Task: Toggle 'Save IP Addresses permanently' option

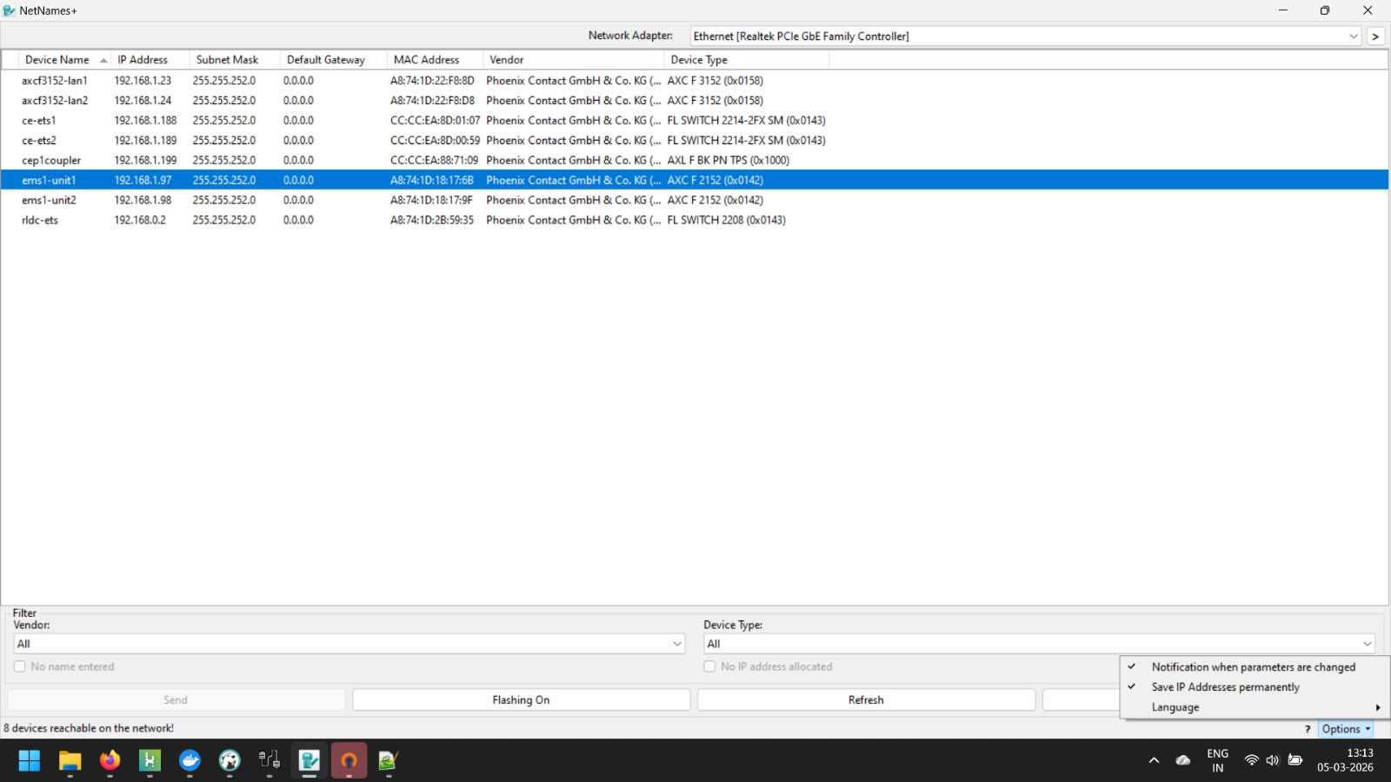Action: coord(1225,687)
